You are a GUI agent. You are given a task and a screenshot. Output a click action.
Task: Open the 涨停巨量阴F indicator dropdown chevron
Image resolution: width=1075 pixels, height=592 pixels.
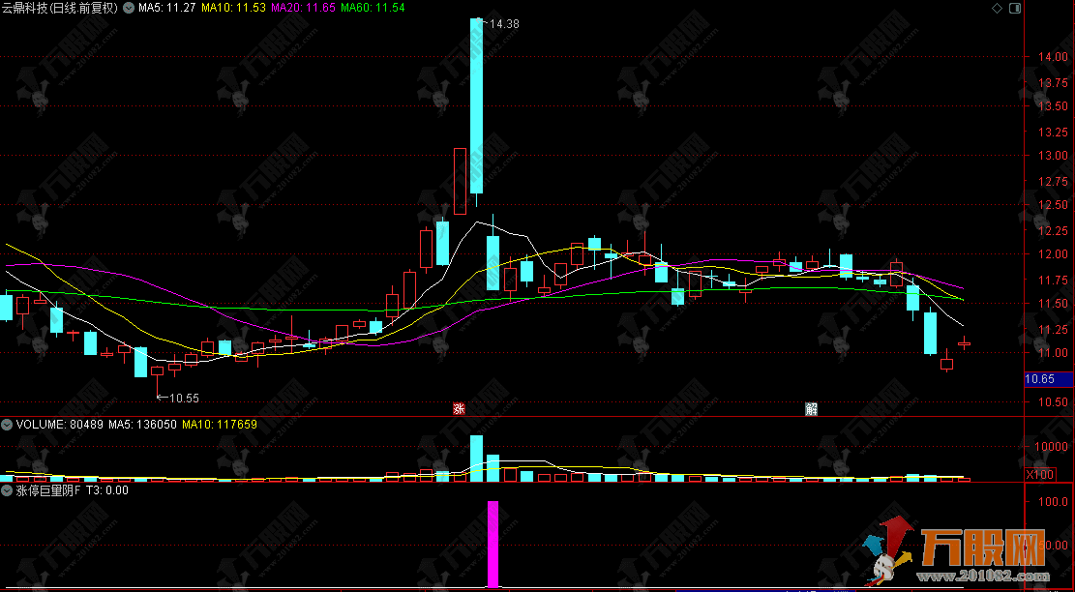[6, 490]
